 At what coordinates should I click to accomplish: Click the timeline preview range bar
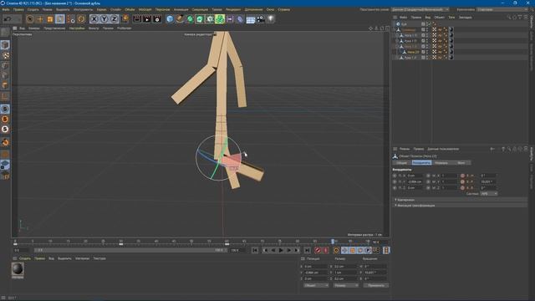(130, 250)
